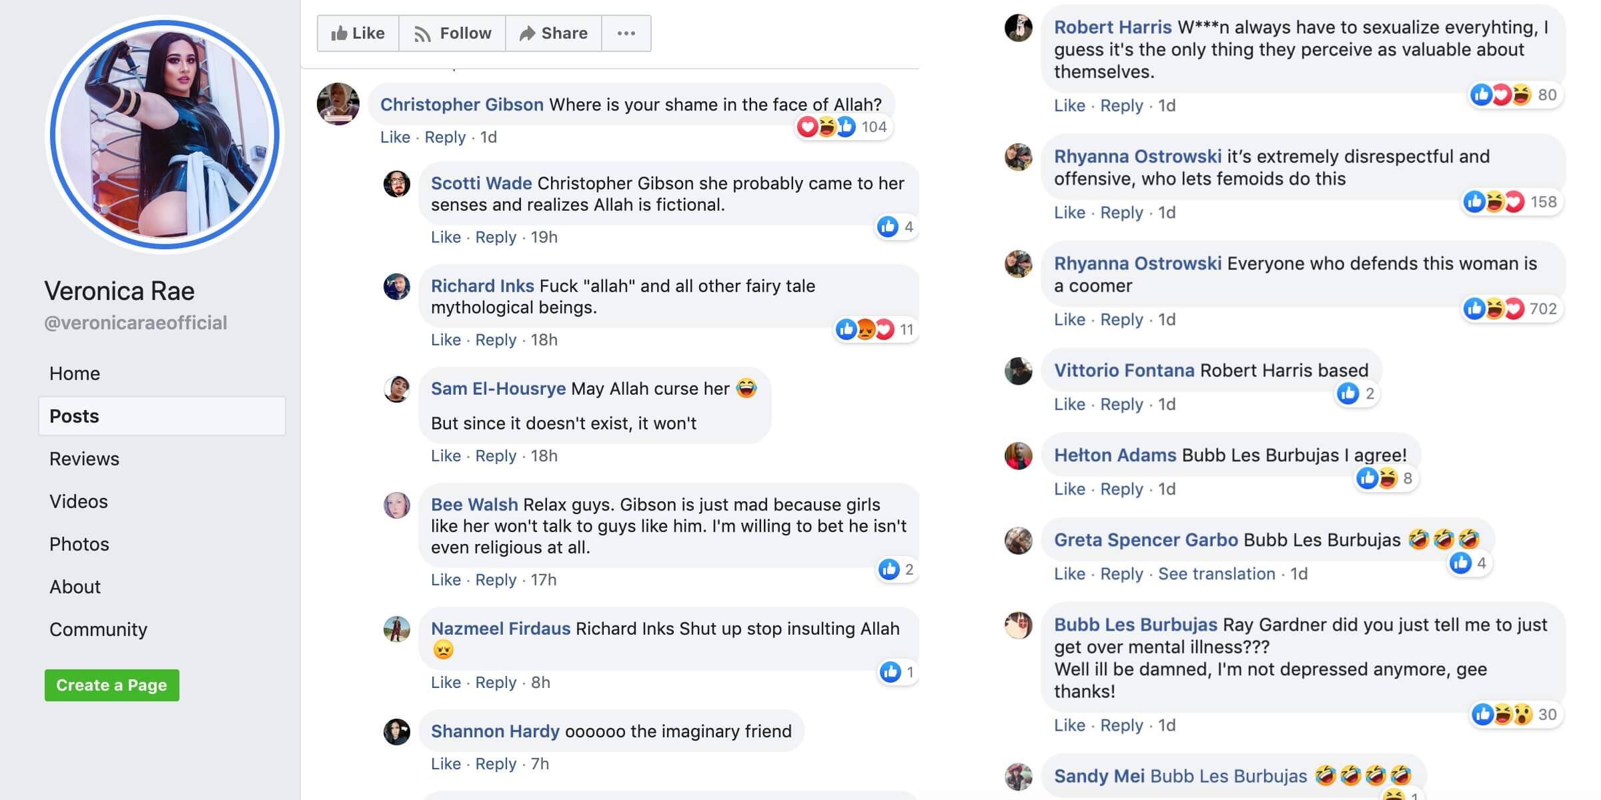Image resolution: width=1601 pixels, height=800 pixels.
Task: Open reactions on Christopher Gibson's comment
Action: coord(843,127)
